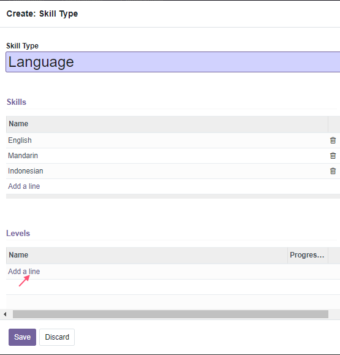The width and height of the screenshot is (340, 355).
Task: Click the Skills section heading
Action: pos(17,102)
